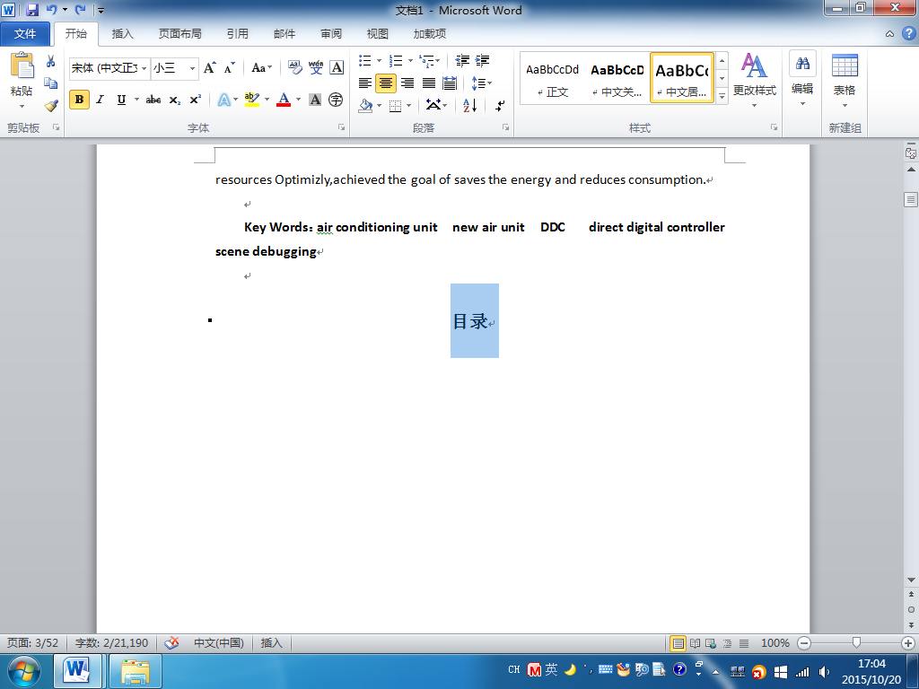Grow the font size with the larger A

pyautogui.click(x=209, y=68)
